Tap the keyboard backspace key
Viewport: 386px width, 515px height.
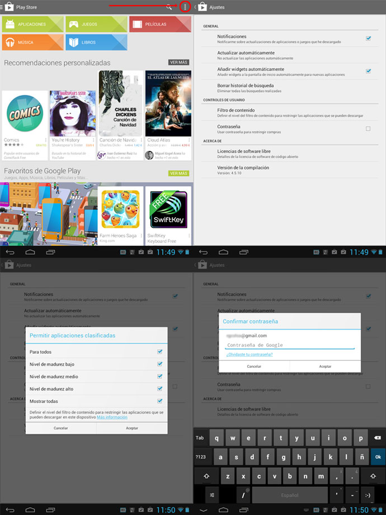[378, 438]
